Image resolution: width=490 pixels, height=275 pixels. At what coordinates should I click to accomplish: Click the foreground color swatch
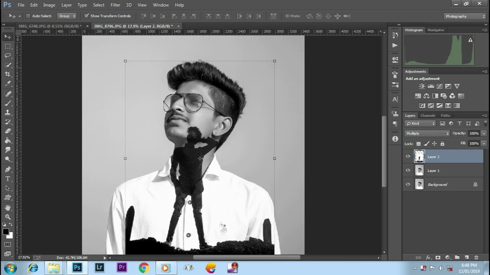pos(6,232)
